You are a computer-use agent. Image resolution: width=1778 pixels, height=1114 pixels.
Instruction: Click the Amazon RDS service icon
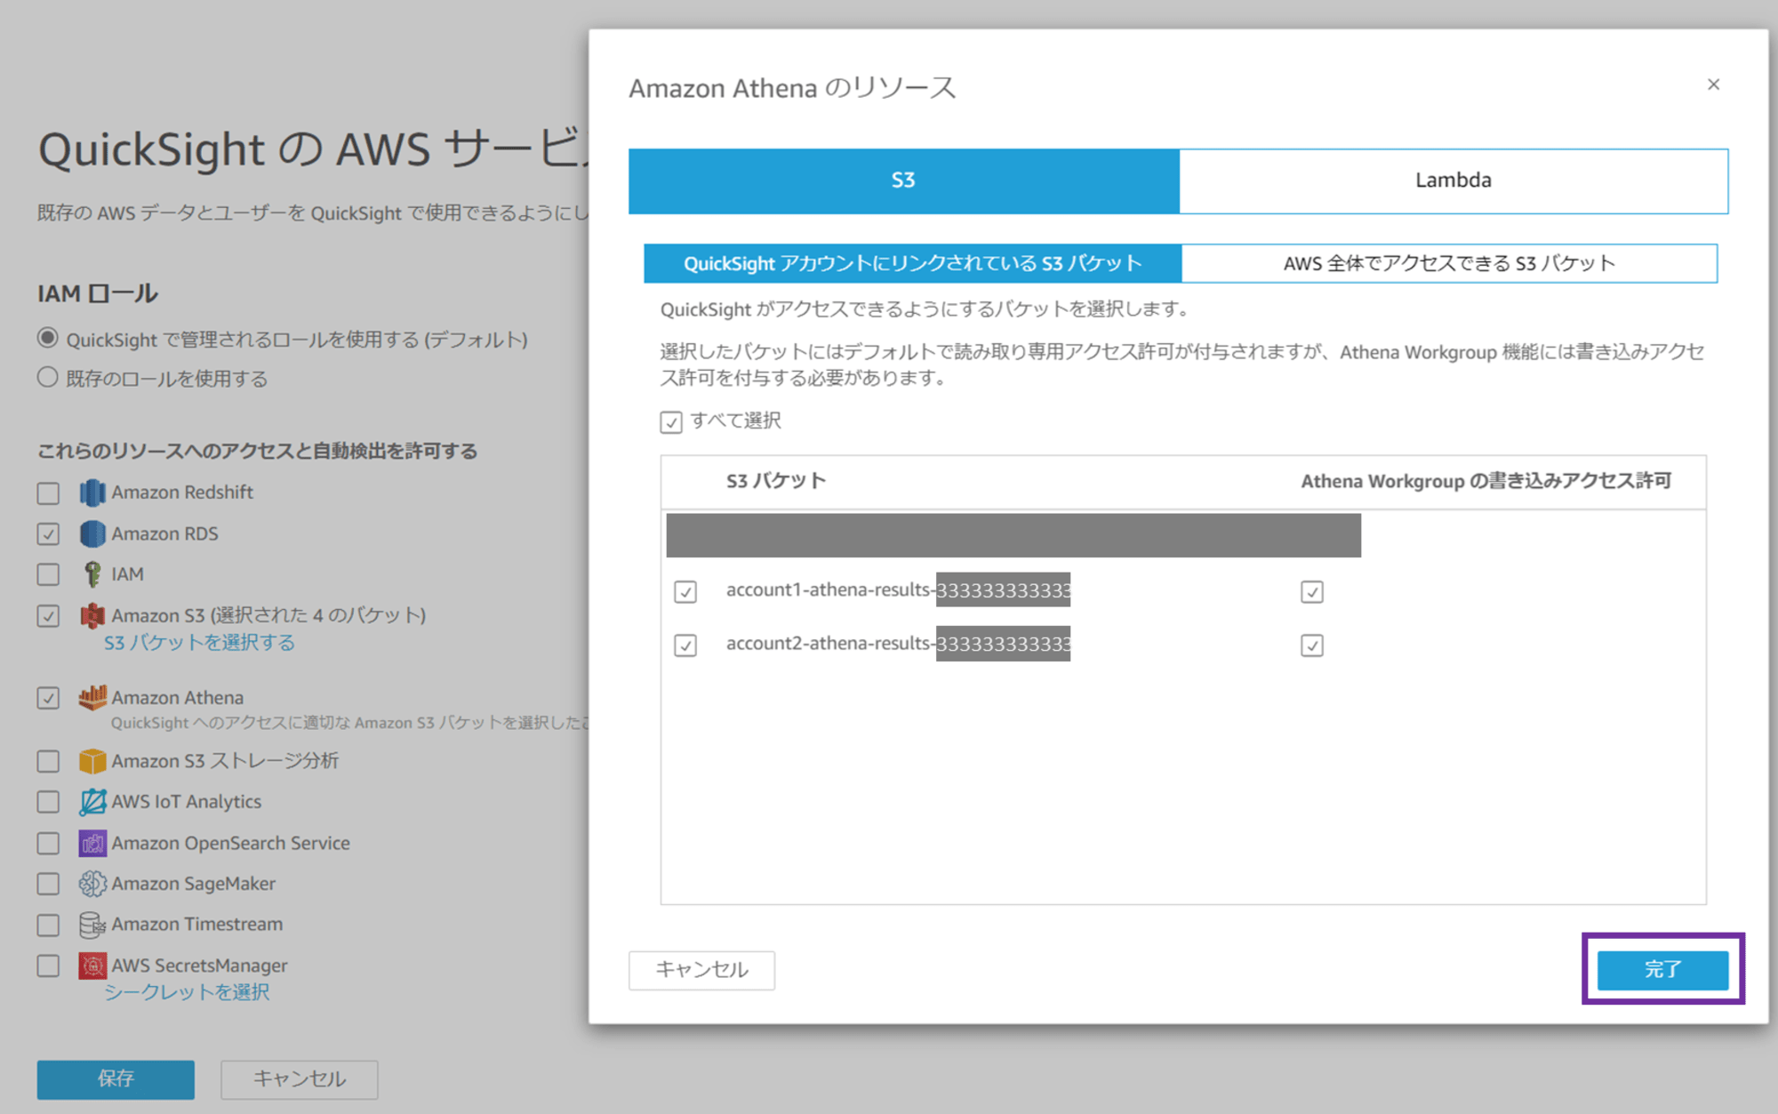pyautogui.click(x=92, y=533)
